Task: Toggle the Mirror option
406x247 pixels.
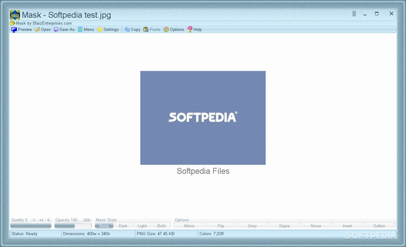Action: [x=189, y=226]
